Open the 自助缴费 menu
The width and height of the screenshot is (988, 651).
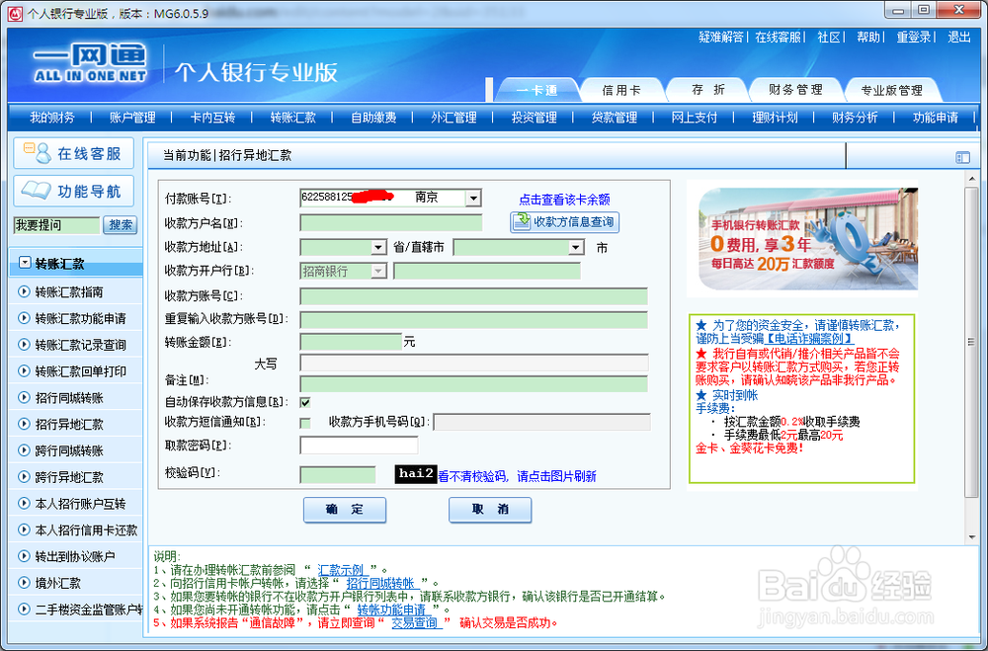tap(373, 118)
